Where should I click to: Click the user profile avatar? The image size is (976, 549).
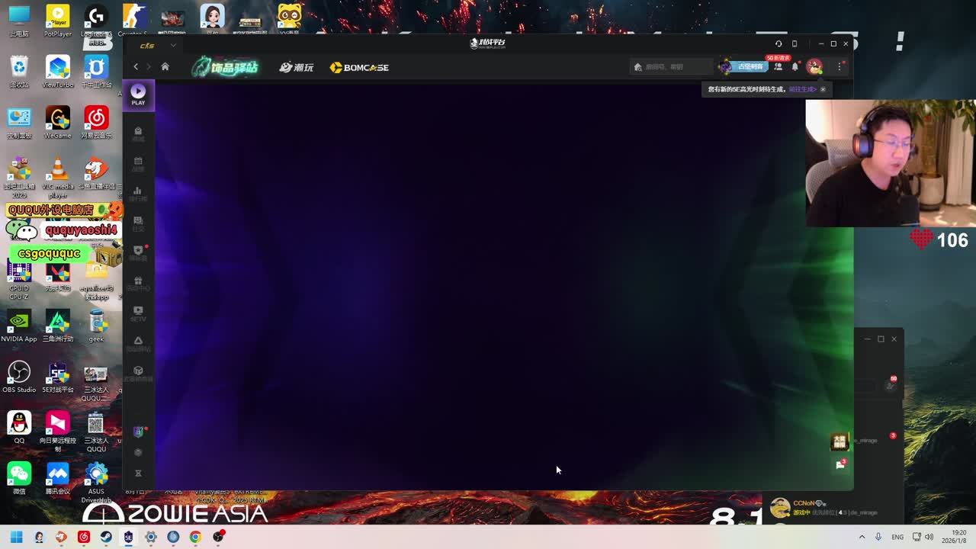(x=814, y=67)
